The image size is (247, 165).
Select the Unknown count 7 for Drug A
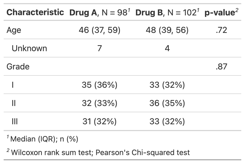pos(99,48)
